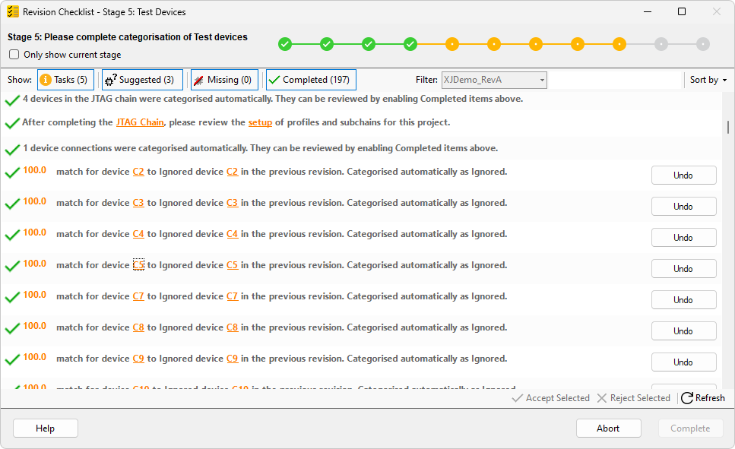
Task: Click the fifth stage orange progress circle
Action: coord(452,44)
